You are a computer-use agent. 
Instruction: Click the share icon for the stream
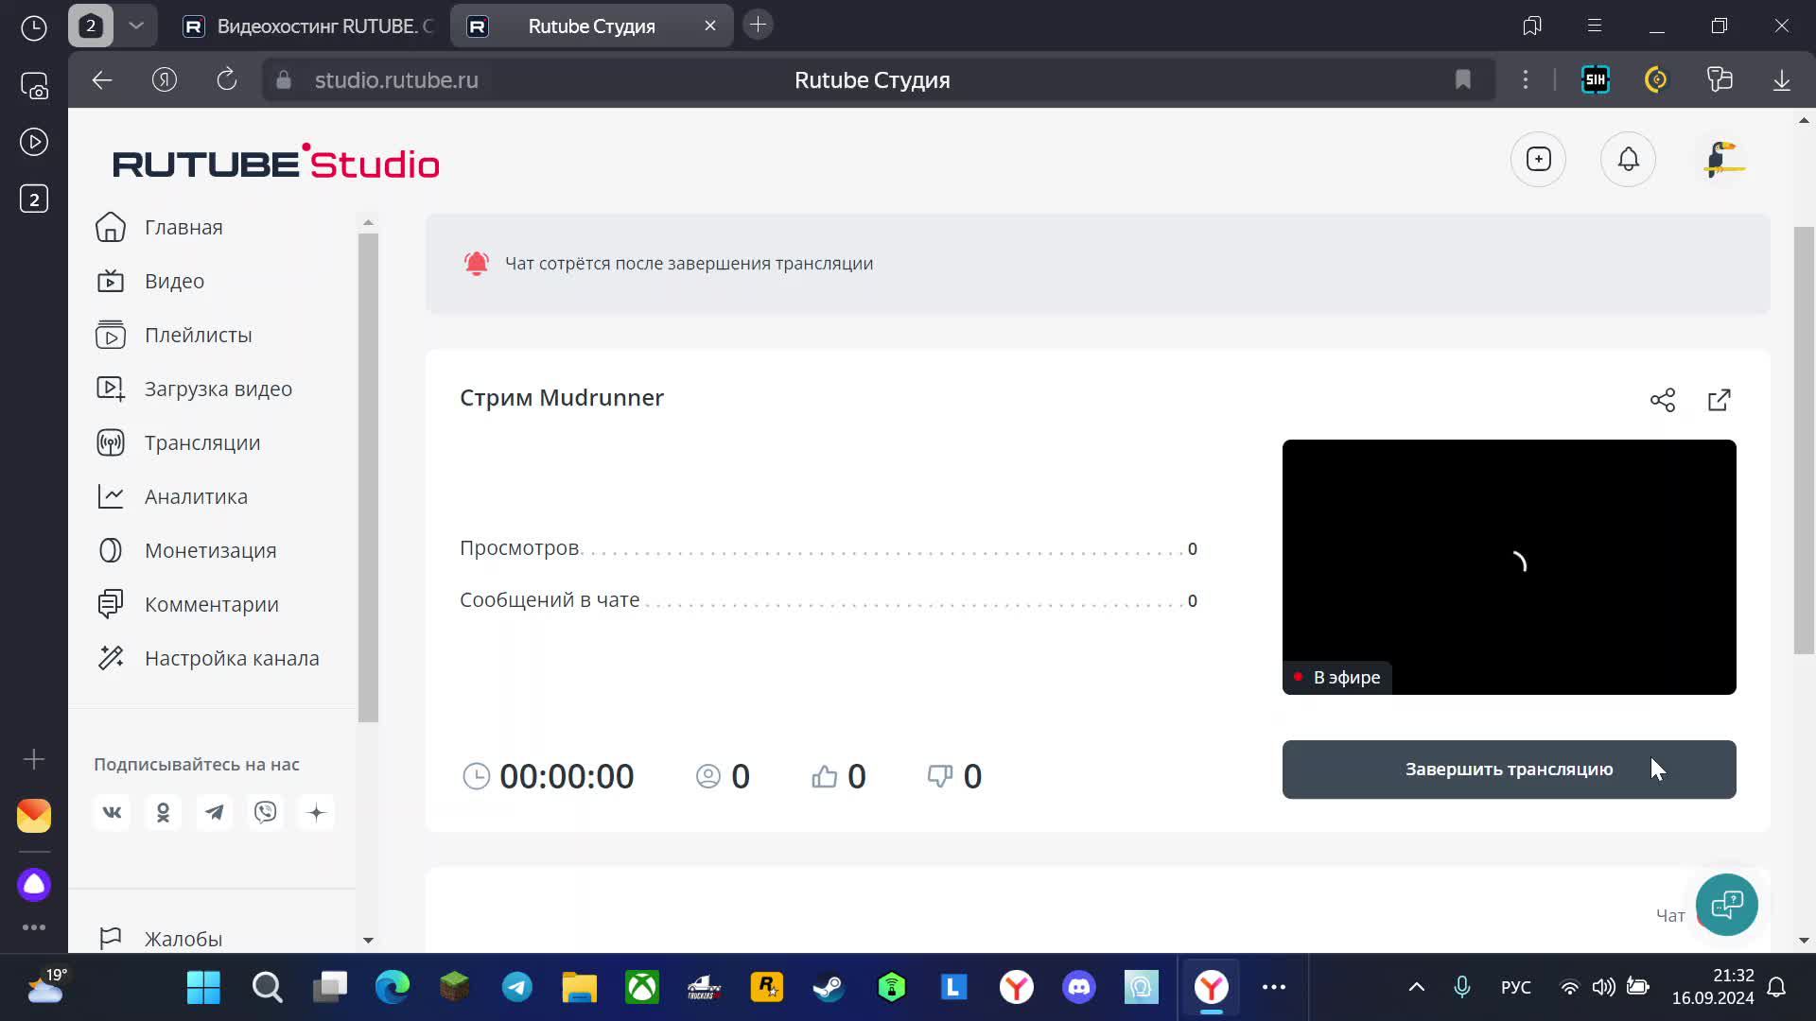coord(1662,400)
